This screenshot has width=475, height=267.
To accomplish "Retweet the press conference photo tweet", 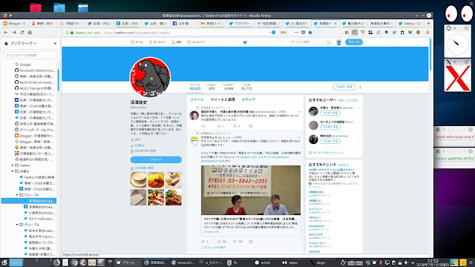I will pyautogui.click(x=219, y=242).
